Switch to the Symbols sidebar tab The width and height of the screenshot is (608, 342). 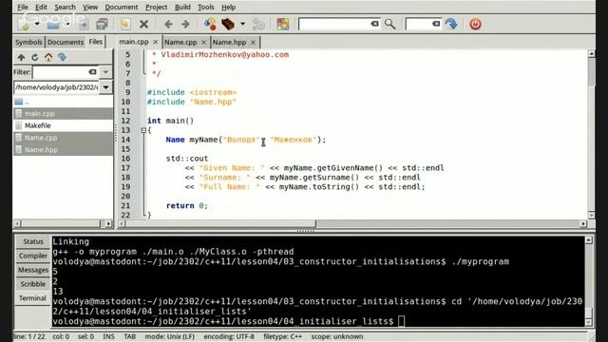tap(28, 42)
